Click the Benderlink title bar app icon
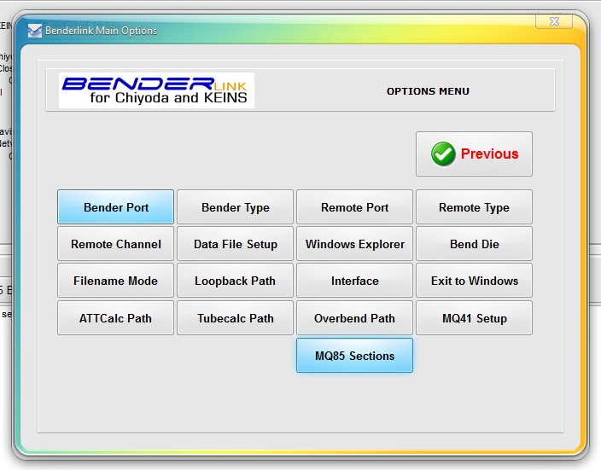 [x=35, y=31]
